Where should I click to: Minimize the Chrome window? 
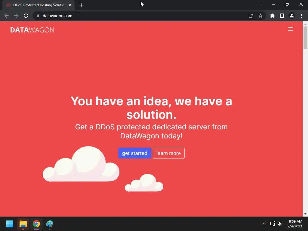(x=273, y=4)
